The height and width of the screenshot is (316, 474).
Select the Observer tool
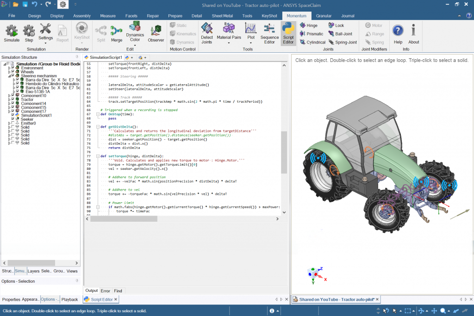[156, 34]
